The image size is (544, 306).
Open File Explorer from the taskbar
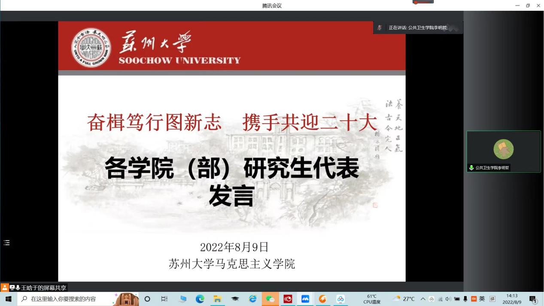(x=218, y=299)
